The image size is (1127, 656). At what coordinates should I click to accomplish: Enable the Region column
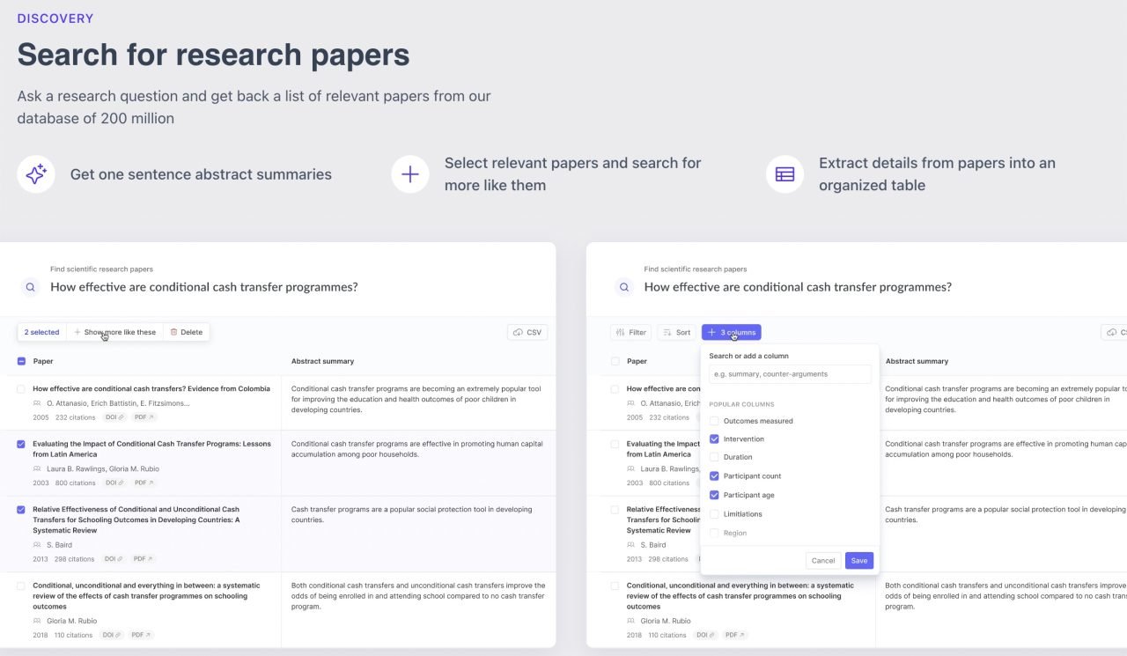(x=714, y=533)
